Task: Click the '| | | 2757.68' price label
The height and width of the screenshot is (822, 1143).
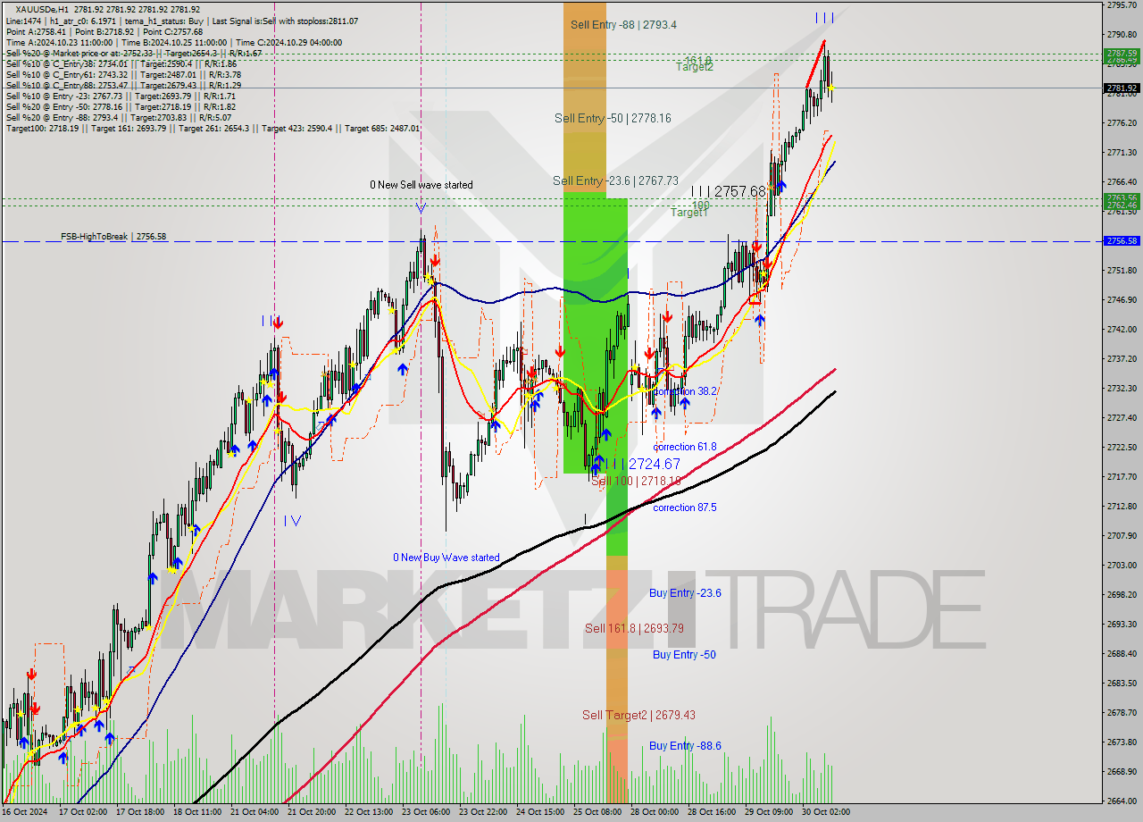Action: (729, 191)
